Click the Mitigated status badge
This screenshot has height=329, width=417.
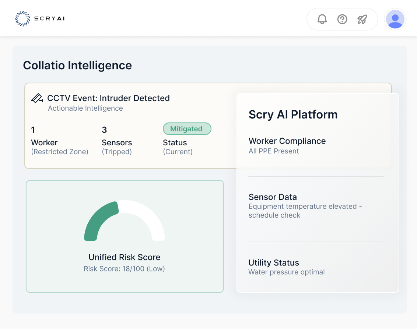point(187,129)
